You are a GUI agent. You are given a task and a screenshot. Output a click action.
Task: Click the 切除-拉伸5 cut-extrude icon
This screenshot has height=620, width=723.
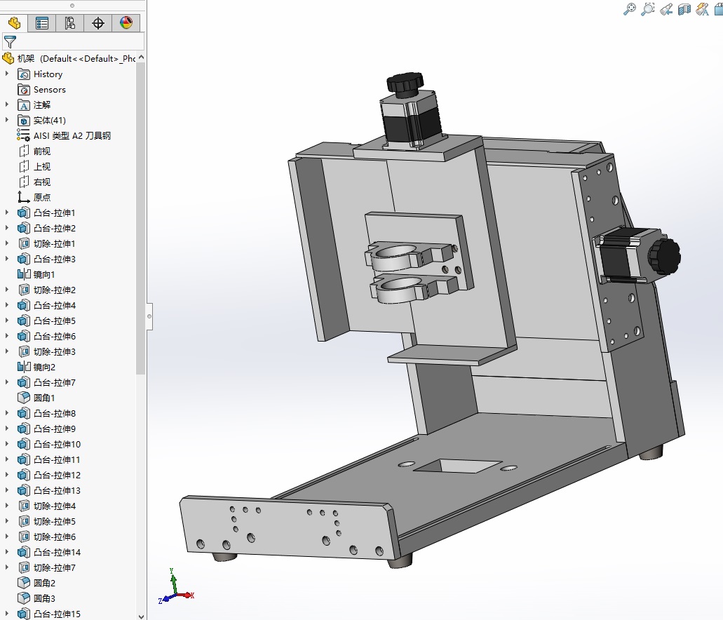[24, 521]
